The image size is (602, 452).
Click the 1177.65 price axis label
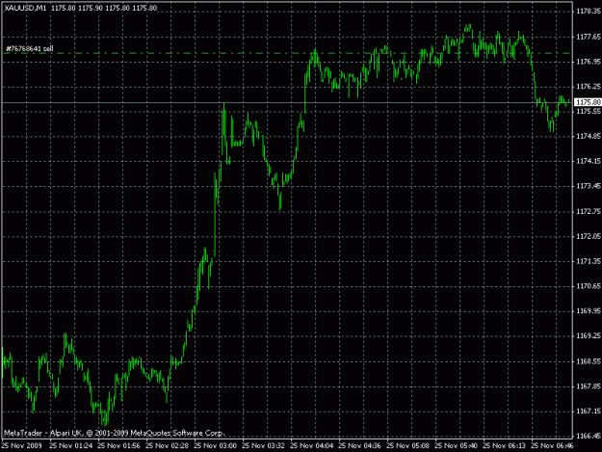(x=589, y=37)
